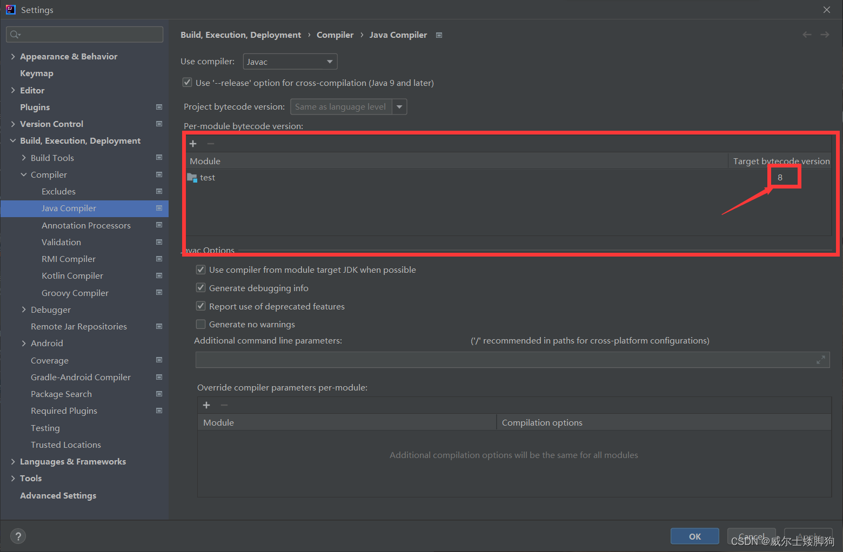Open Testing settings page
Screen dimensions: 843x552
coord(45,428)
